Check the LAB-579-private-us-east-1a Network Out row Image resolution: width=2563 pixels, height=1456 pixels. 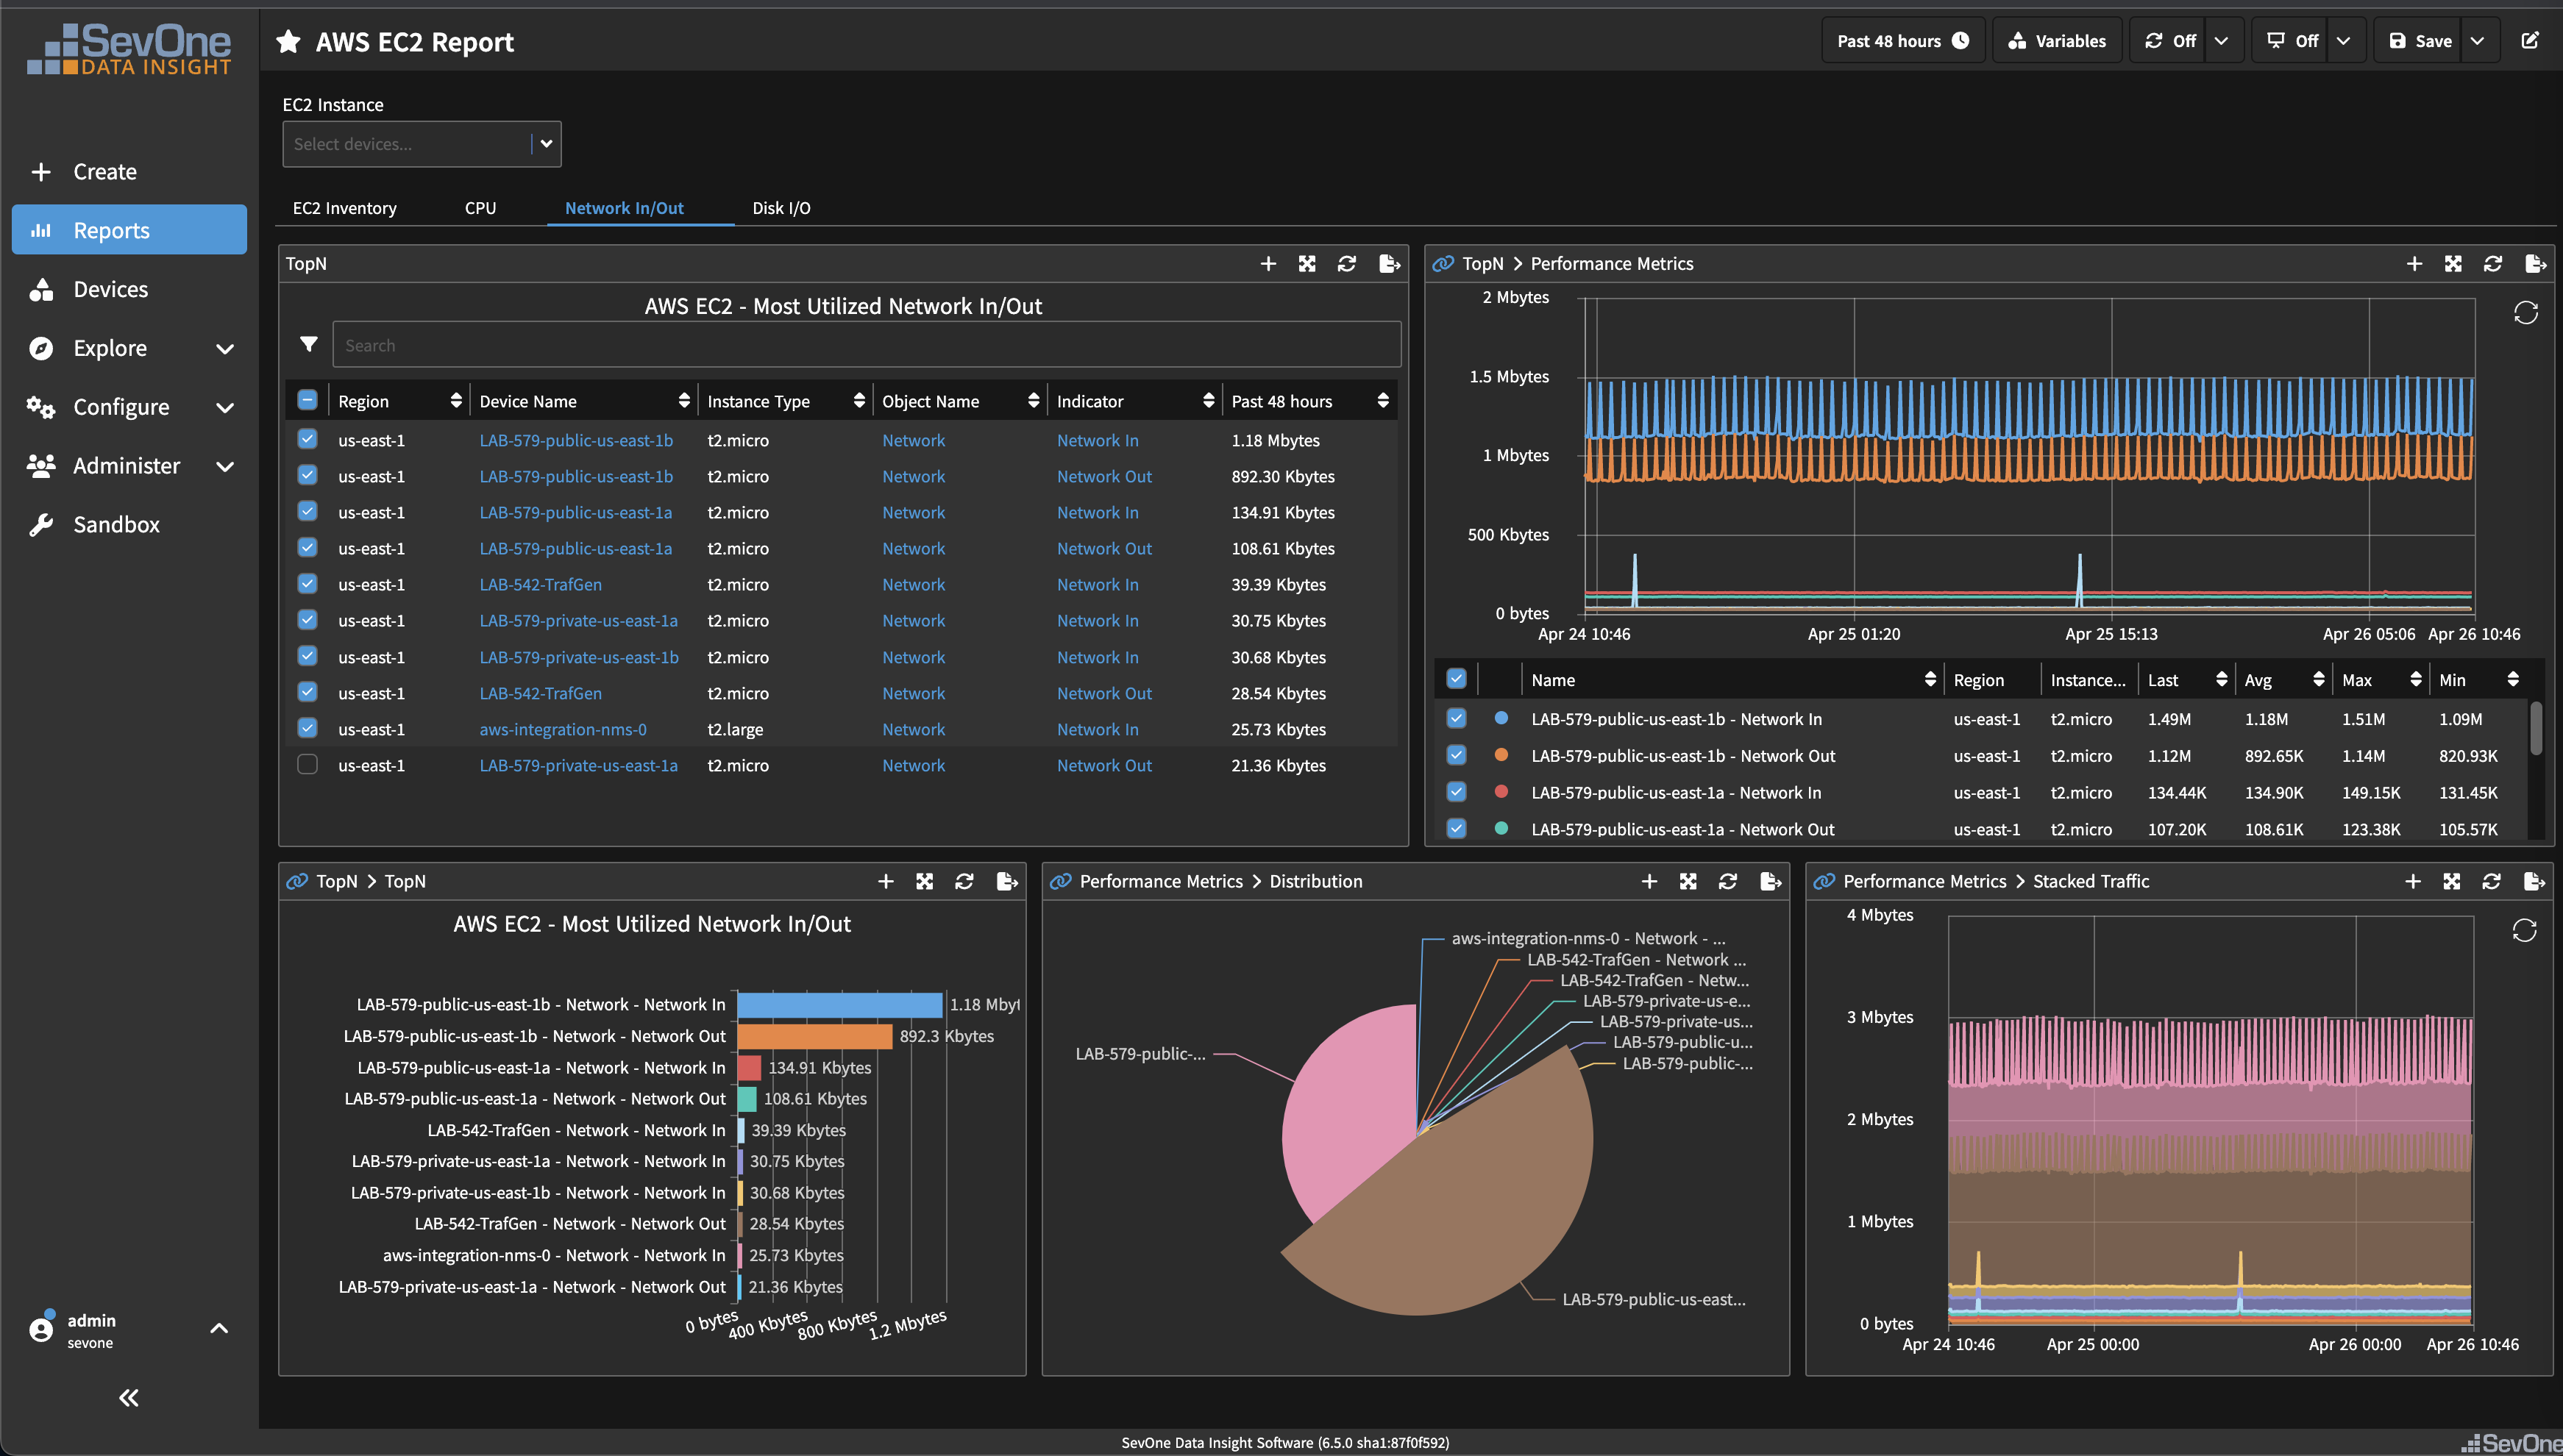click(x=307, y=764)
